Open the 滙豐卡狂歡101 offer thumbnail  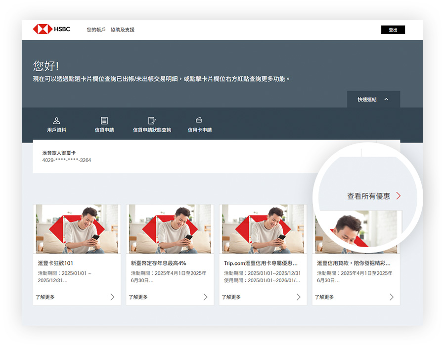[x=77, y=229]
